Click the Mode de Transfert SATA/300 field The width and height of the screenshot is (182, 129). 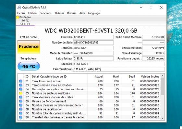(x=93, y=53)
